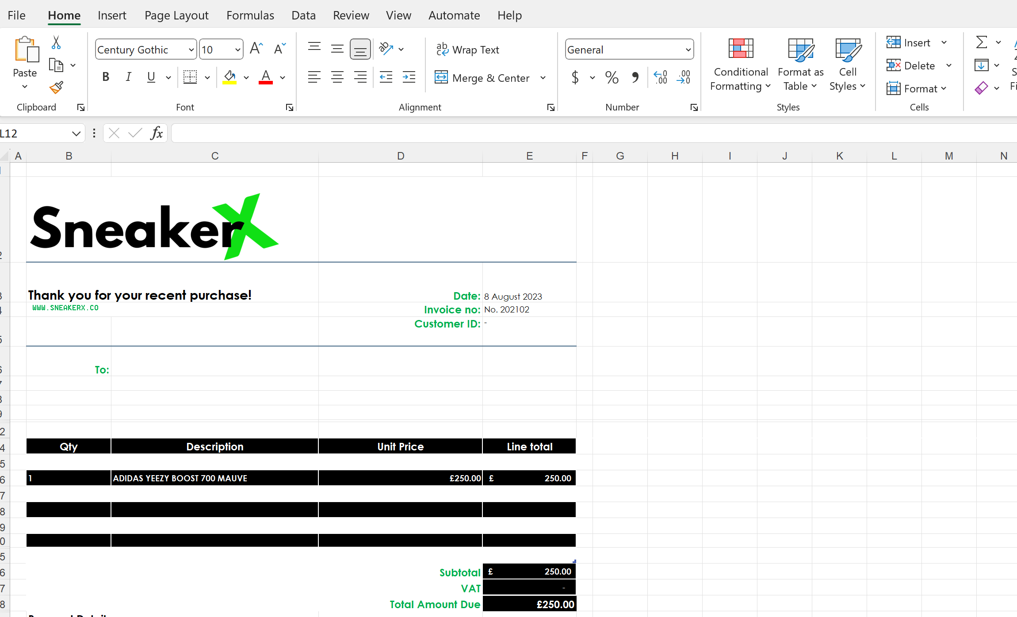Open the Century Gothic font dropdown

click(191, 50)
